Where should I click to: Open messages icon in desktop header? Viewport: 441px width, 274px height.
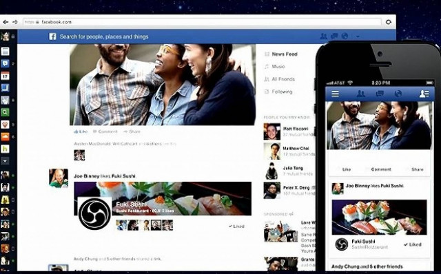334,36
